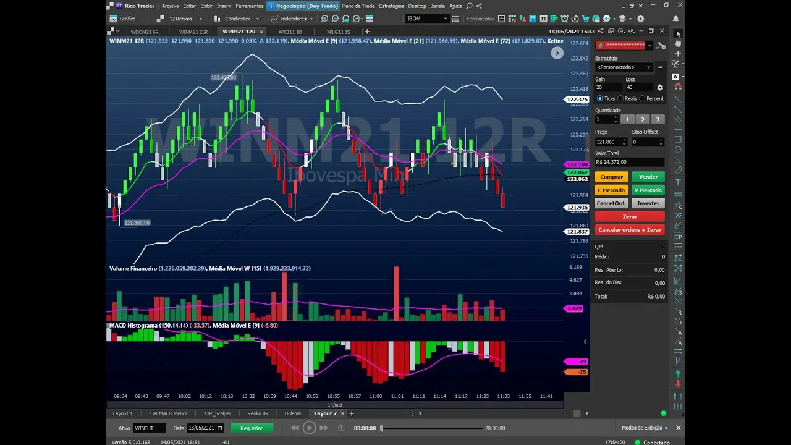Switch to the WDOM21 6R tab
The image size is (791, 445).
pos(144,31)
